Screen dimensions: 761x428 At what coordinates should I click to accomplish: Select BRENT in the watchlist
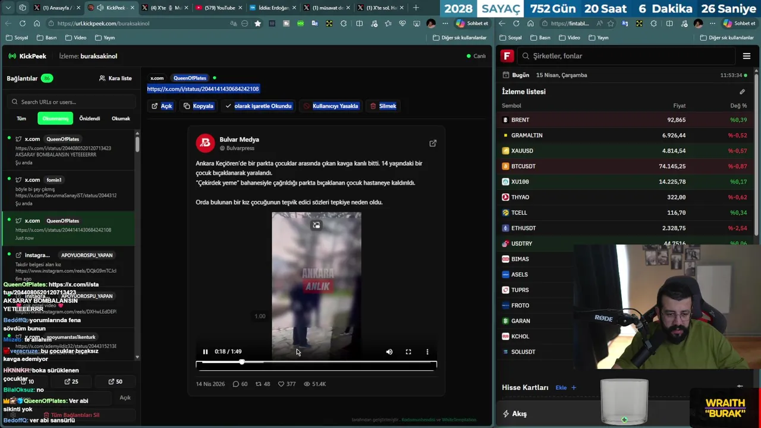pos(625,120)
